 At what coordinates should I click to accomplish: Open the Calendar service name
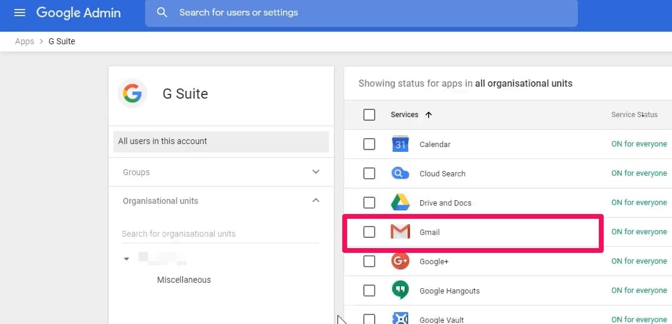pyautogui.click(x=435, y=145)
